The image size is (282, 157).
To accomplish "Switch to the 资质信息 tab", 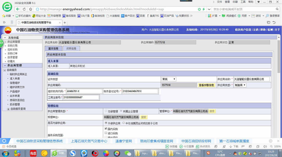I will coord(71,48).
